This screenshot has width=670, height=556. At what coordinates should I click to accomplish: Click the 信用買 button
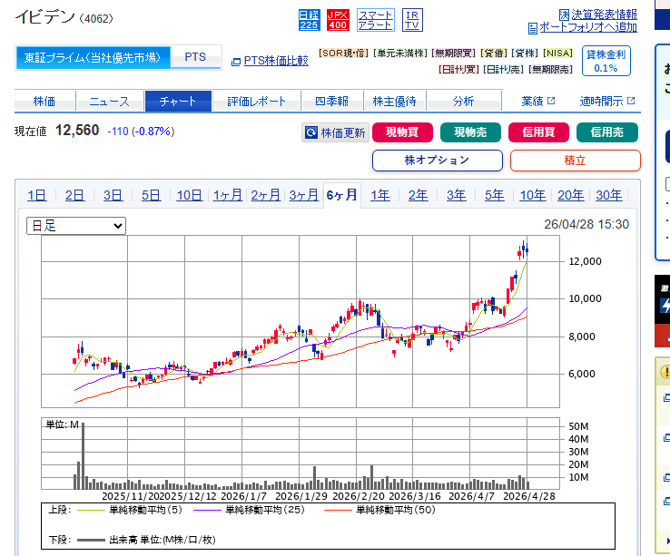[539, 132]
